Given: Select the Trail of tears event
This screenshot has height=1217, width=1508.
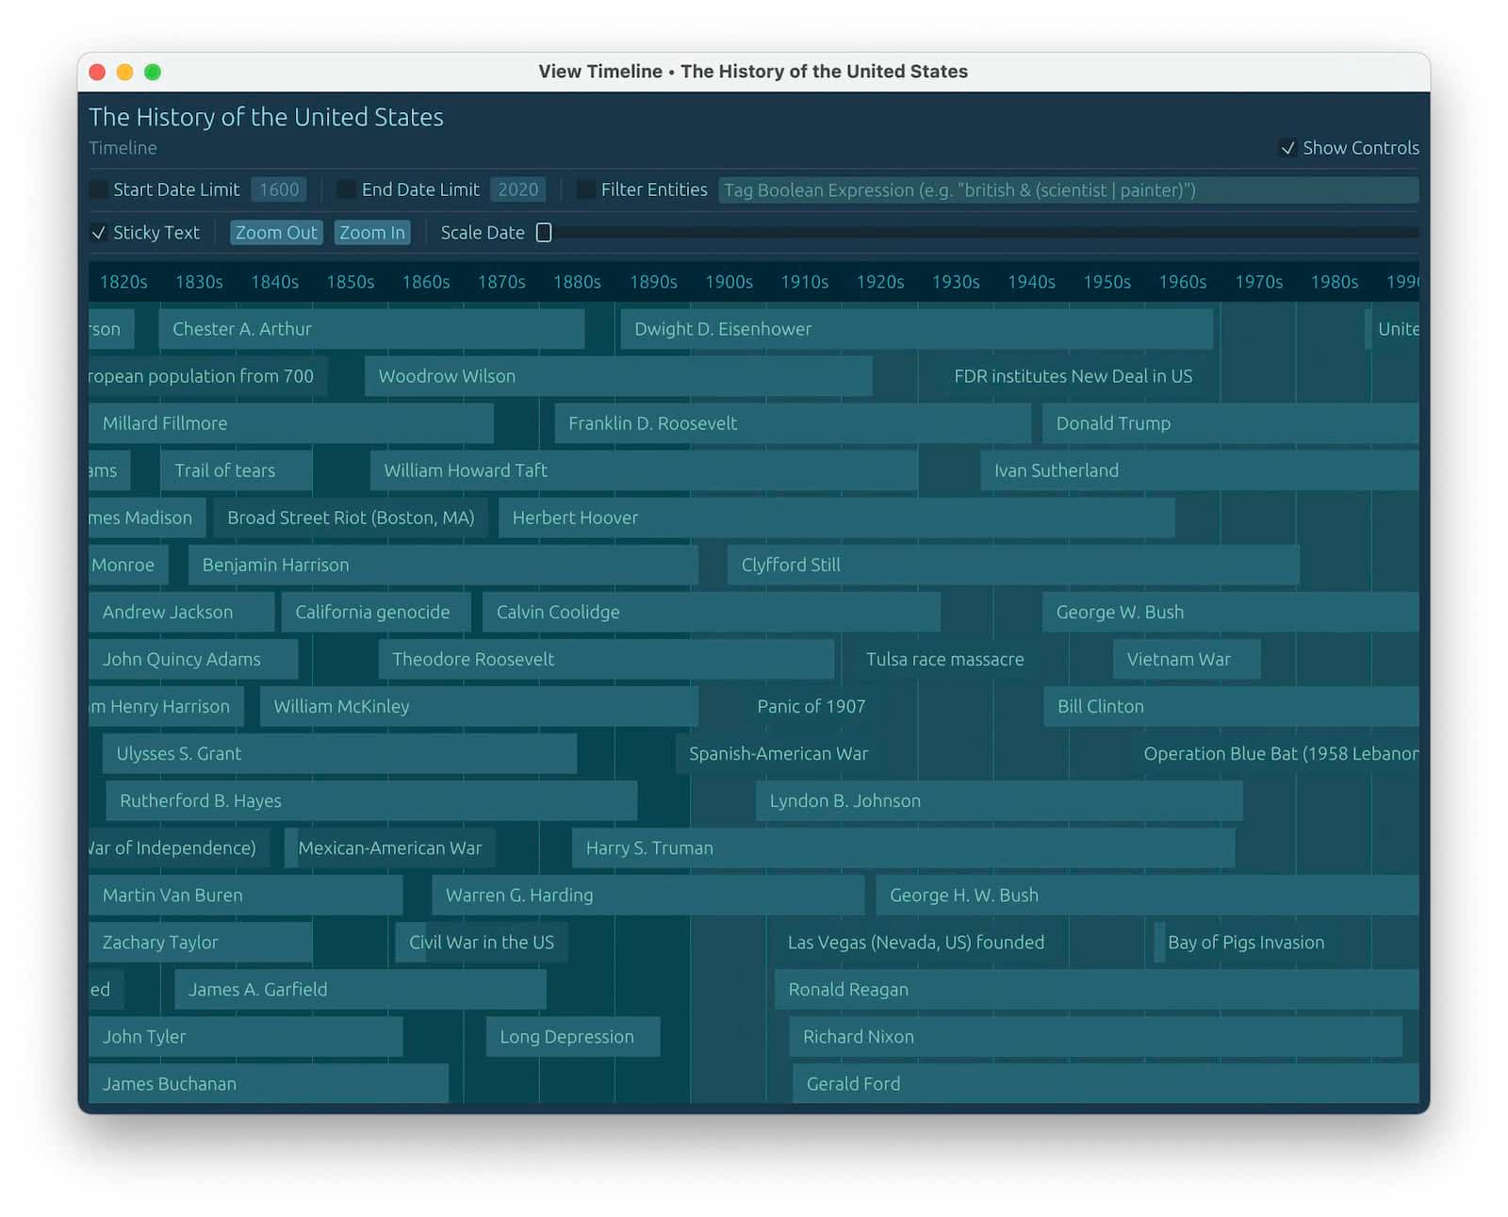Looking at the screenshot, I should 236,470.
